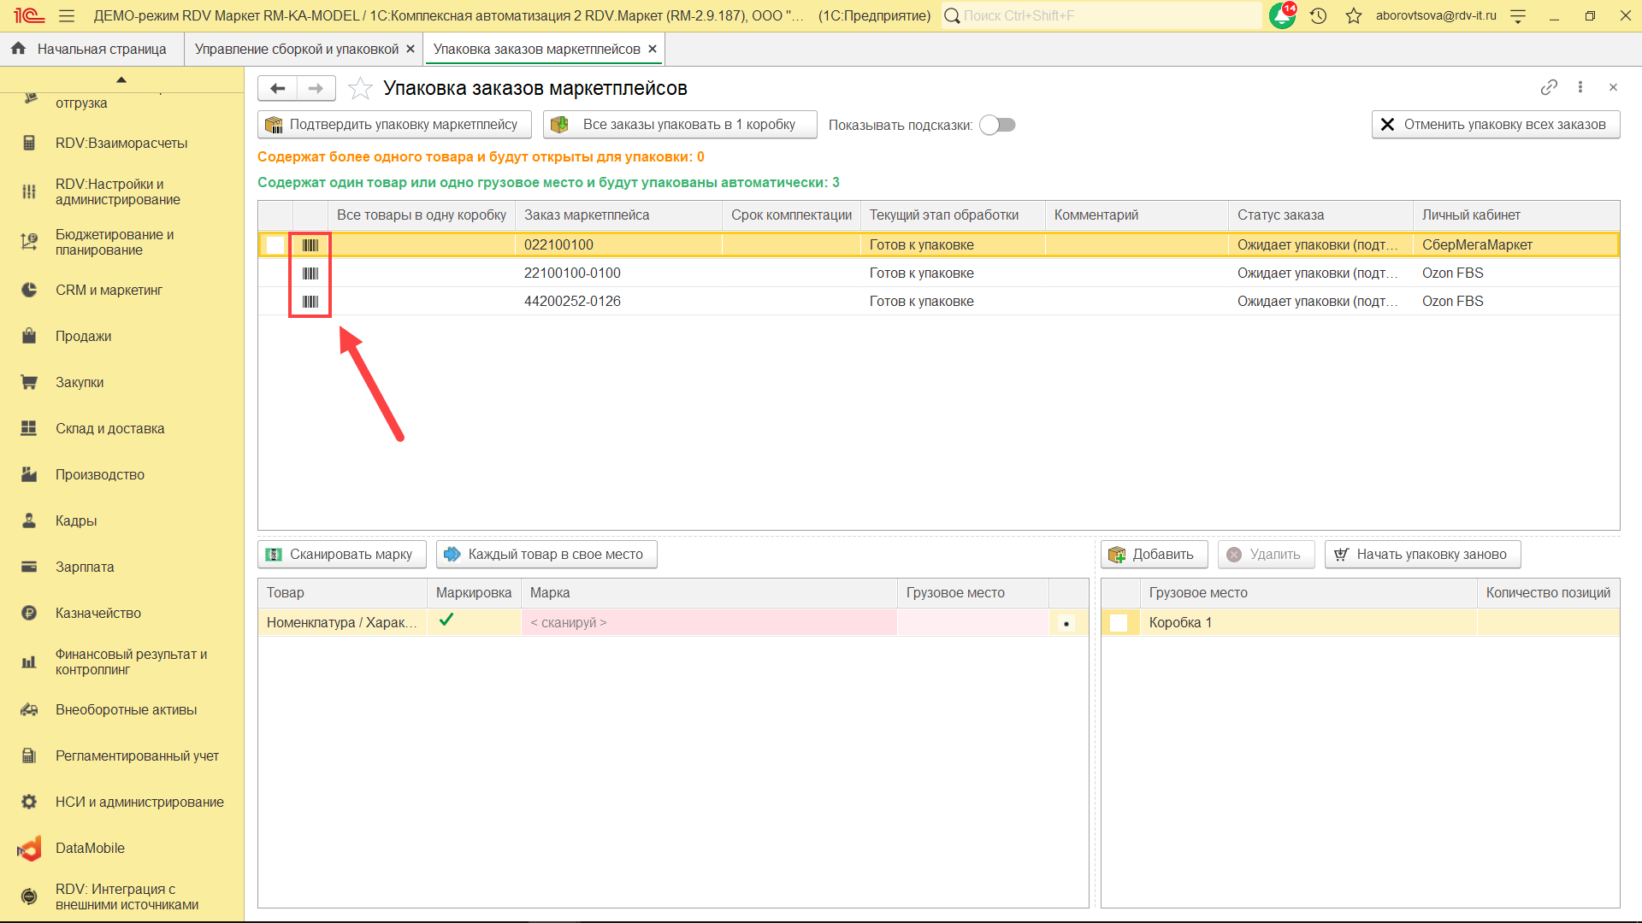Check the checkbox in order 022100100 row
The height and width of the screenshot is (923, 1642).
[275, 245]
